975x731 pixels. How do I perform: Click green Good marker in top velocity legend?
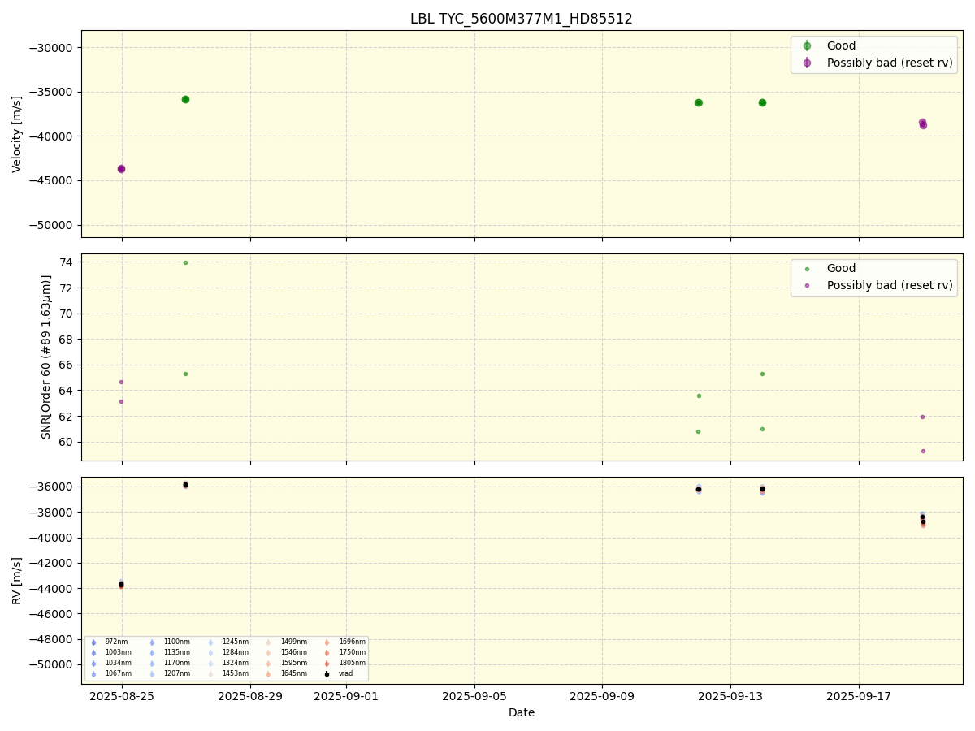click(x=807, y=46)
